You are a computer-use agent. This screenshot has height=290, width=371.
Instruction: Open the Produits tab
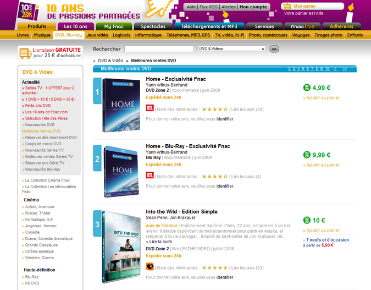pyautogui.click(x=37, y=26)
